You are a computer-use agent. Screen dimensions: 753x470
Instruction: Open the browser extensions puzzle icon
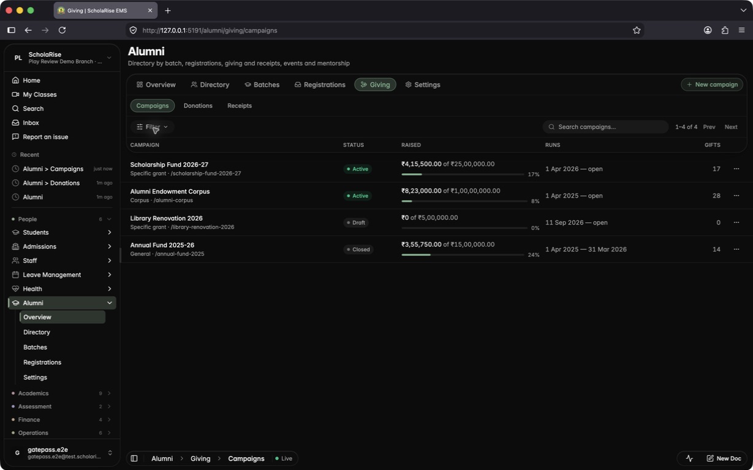pos(725,30)
